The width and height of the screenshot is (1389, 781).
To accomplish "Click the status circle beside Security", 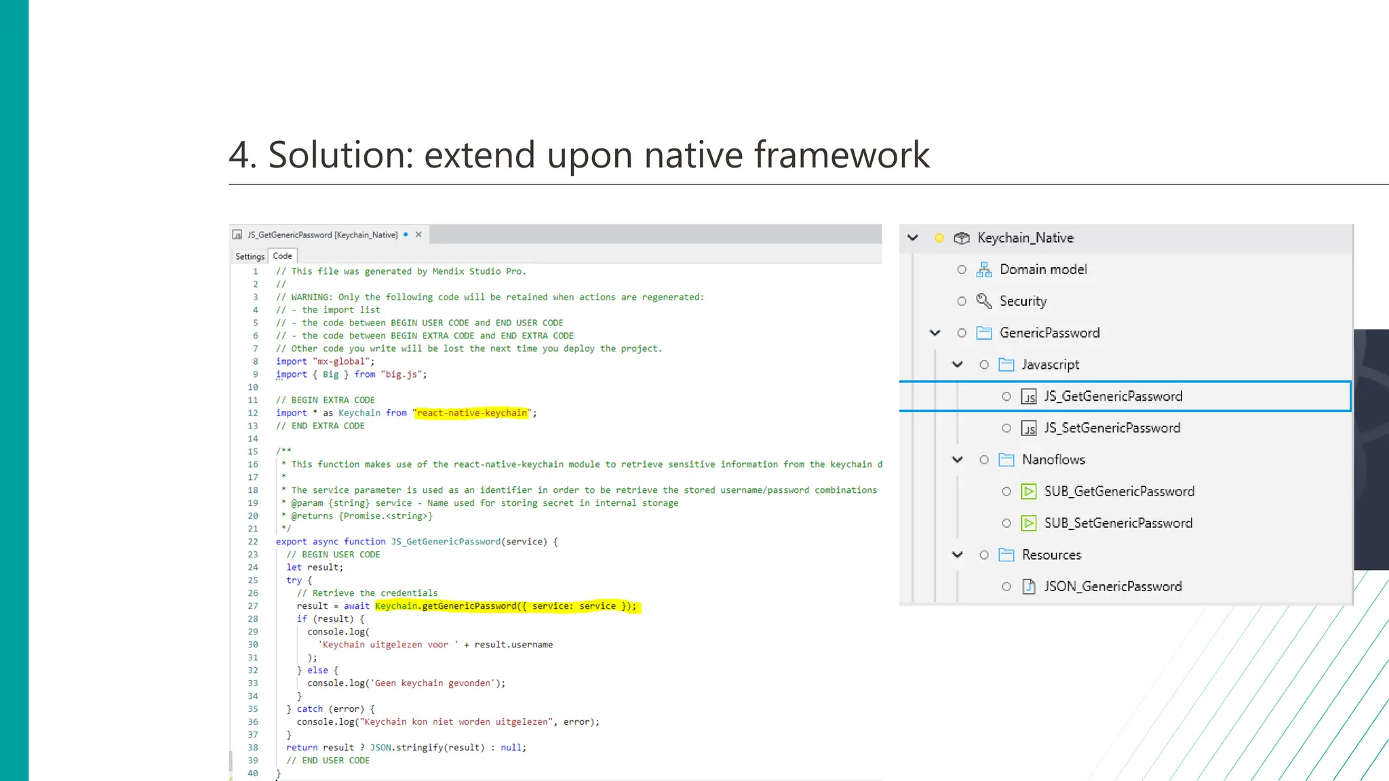I will pos(962,301).
